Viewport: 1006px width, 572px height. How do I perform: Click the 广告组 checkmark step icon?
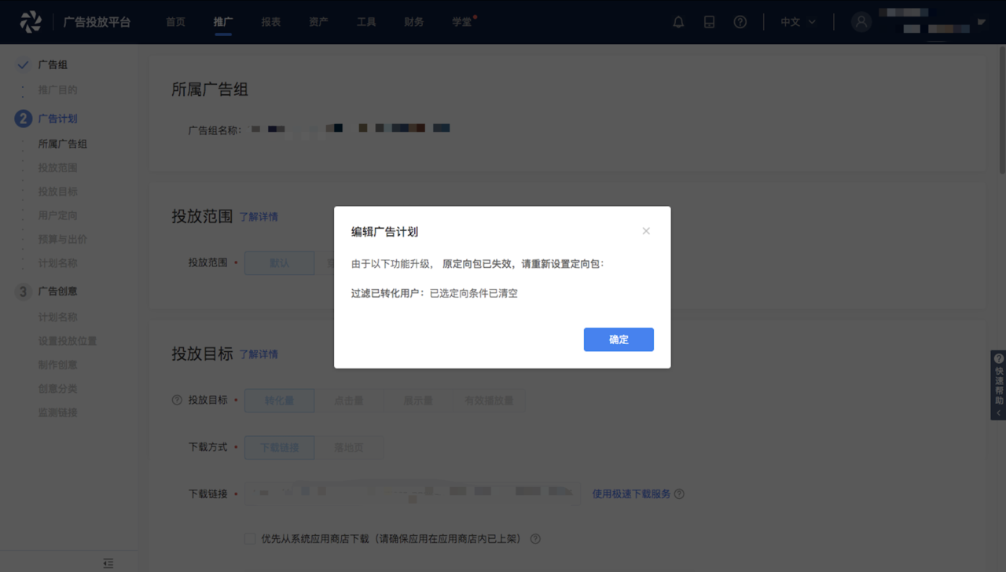click(23, 65)
